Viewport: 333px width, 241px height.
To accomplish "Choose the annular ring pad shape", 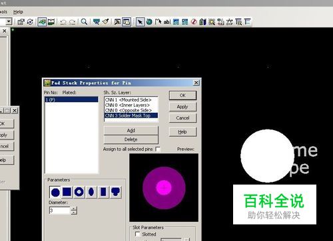I will pyautogui.click(x=79, y=192).
